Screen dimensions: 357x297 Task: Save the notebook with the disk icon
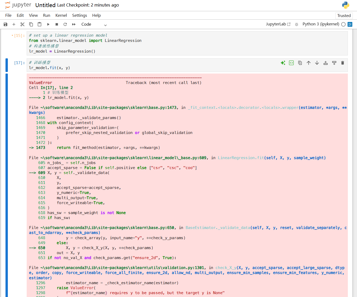(5, 24)
